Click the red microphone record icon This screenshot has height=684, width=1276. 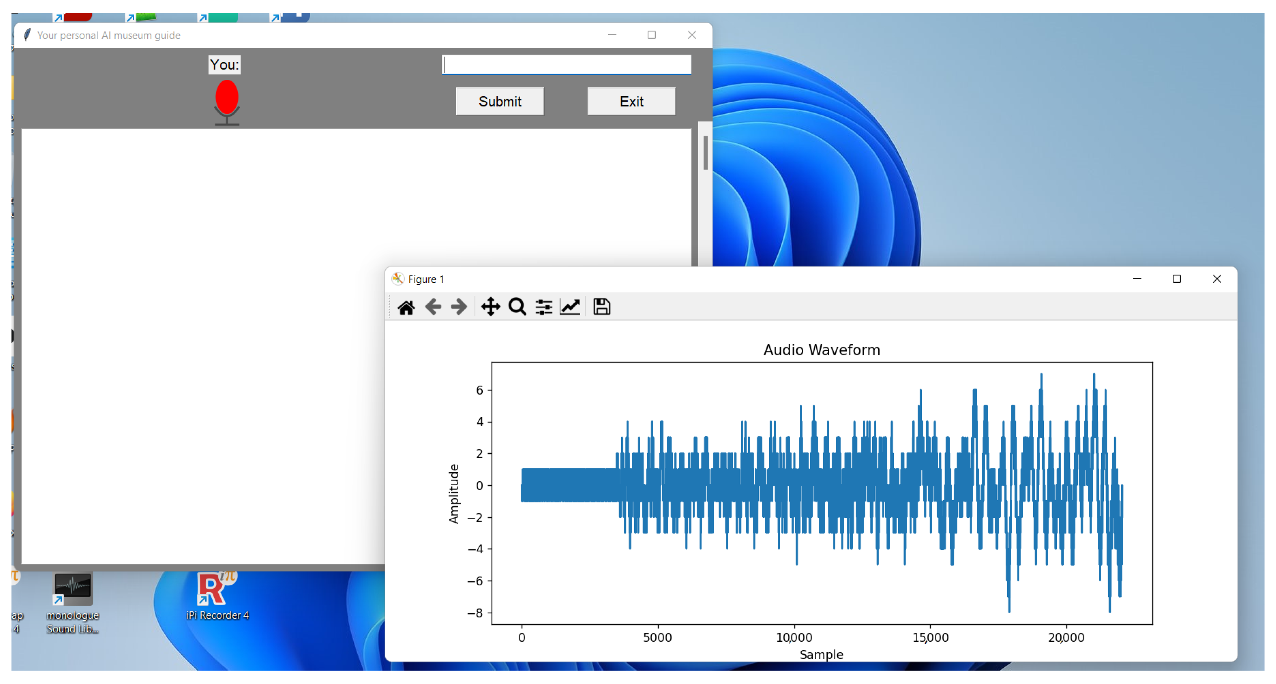coord(227,102)
